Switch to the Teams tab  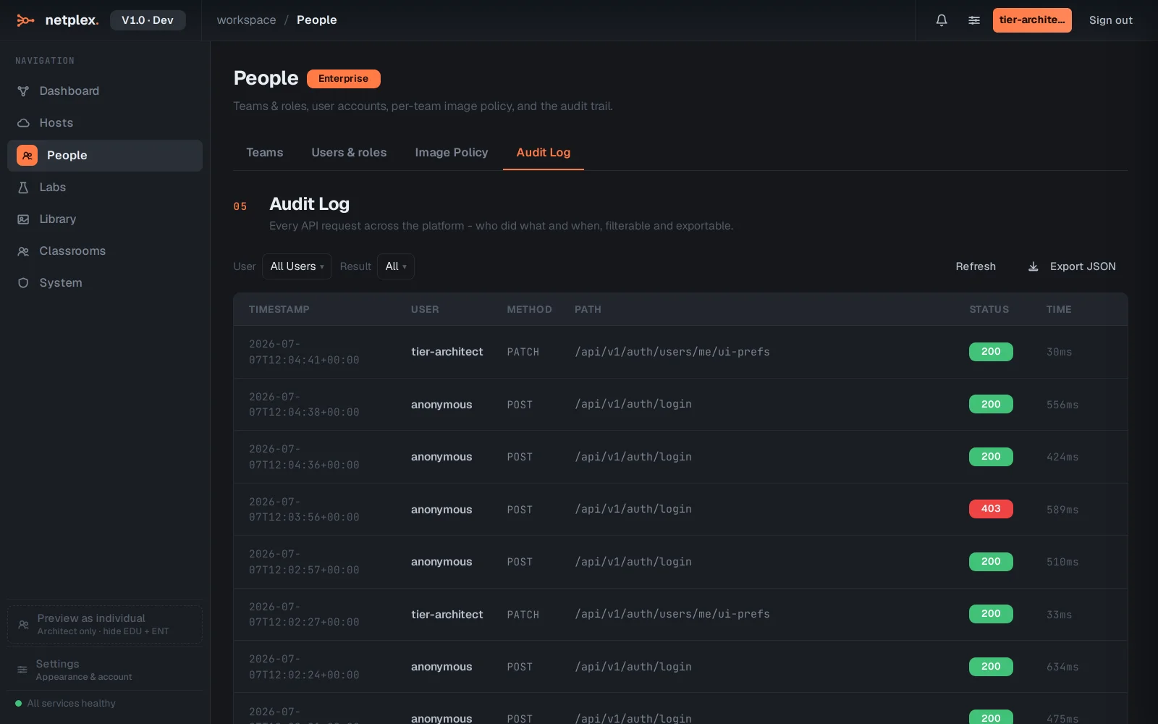(x=265, y=153)
